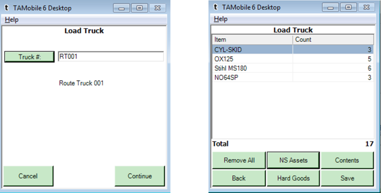The image size is (381, 193).
Task: Close the left TAMobile window
Action: tap(158, 8)
